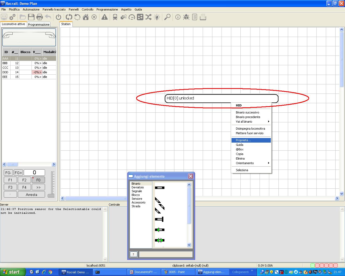Click the printer toolbar icon
Screen dimensions: 345x276
[x=40, y=17]
